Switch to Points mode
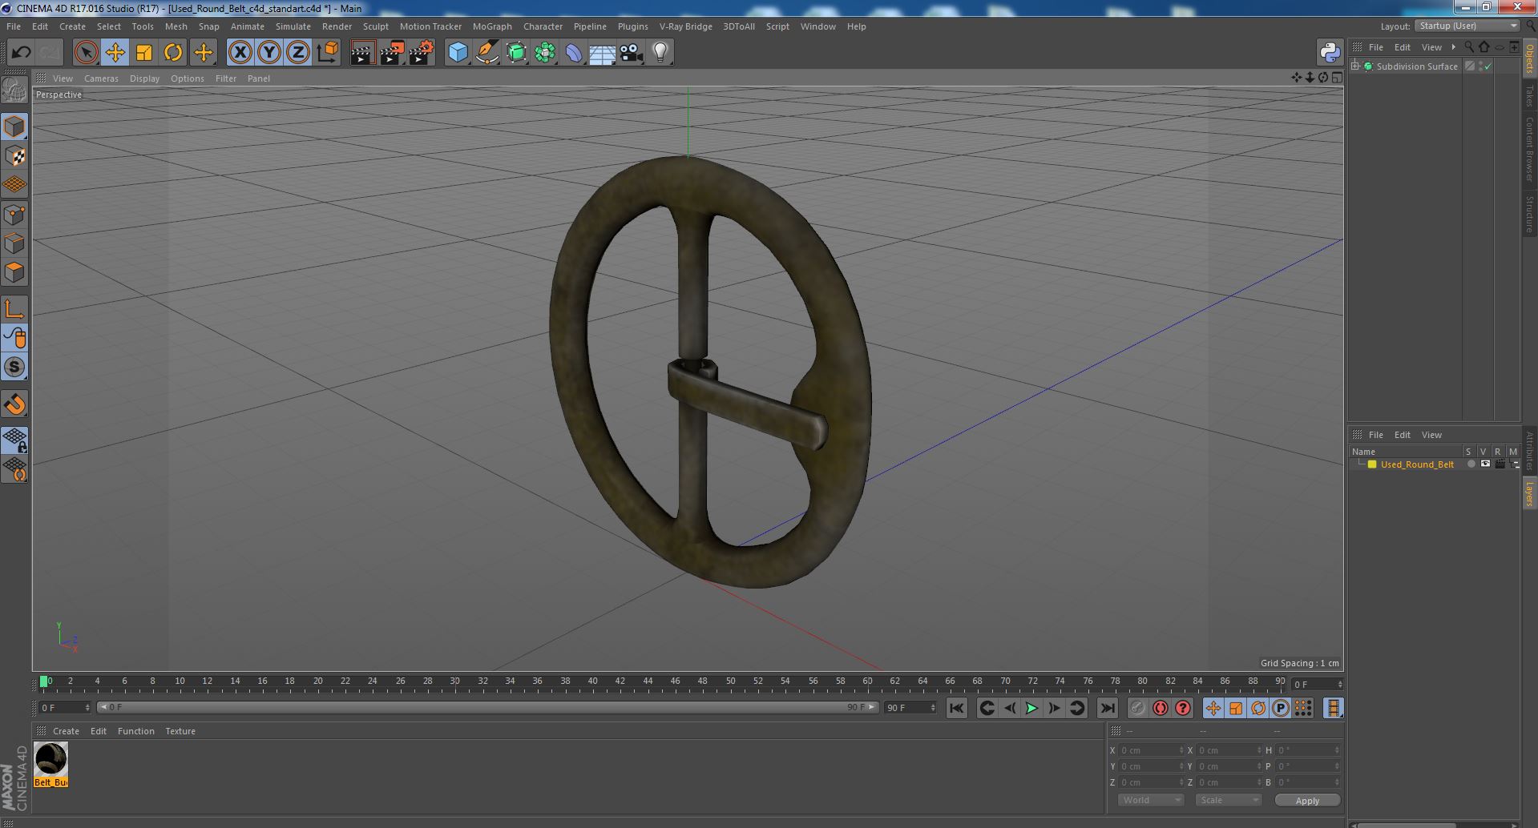This screenshot has width=1538, height=828. (14, 215)
